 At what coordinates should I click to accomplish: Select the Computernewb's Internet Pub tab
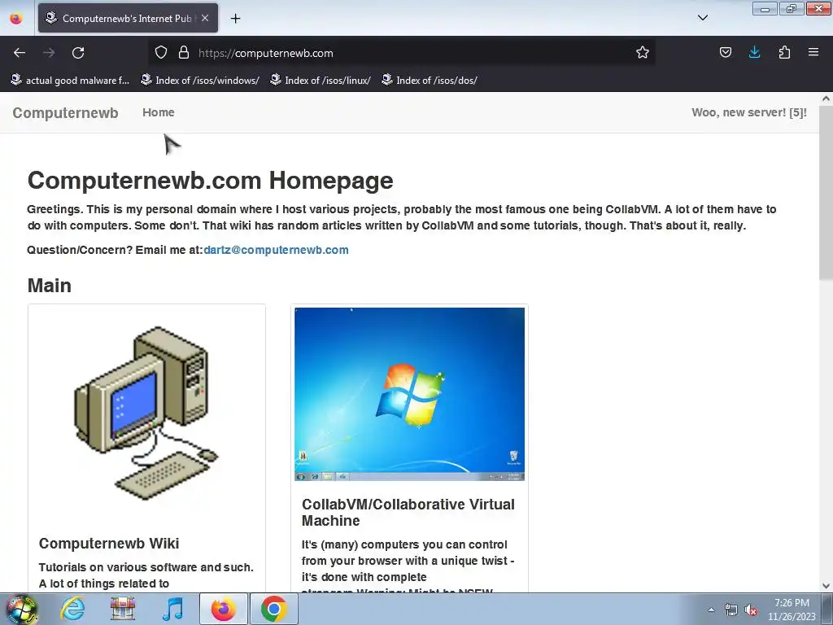coord(128,18)
